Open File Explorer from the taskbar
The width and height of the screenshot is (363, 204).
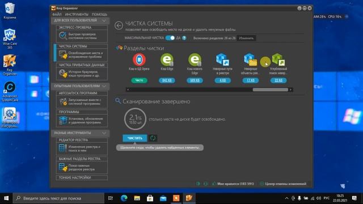coord(137,198)
